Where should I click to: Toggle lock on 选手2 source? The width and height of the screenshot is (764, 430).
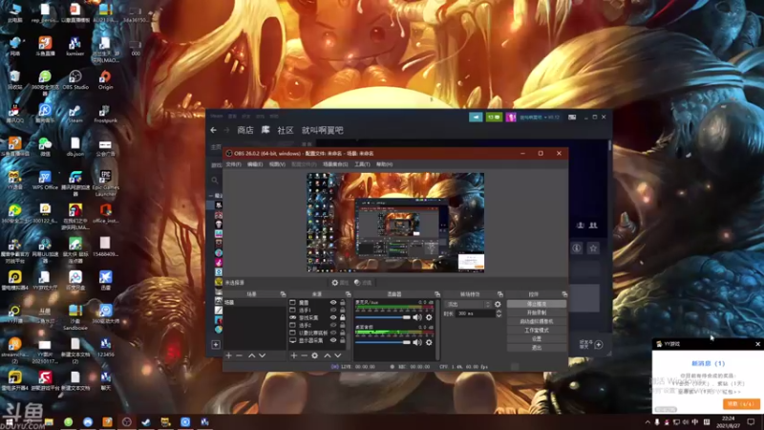click(x=343, y=325)
